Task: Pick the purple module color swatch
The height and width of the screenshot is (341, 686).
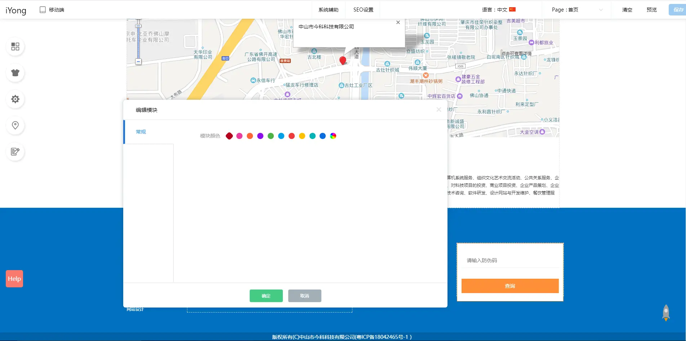Action: pyautogui.click(x=260, y=136)
